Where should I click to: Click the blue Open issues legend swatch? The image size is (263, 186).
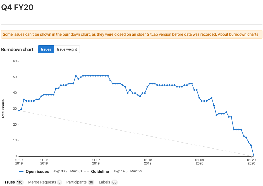click(x=21, y=171)
